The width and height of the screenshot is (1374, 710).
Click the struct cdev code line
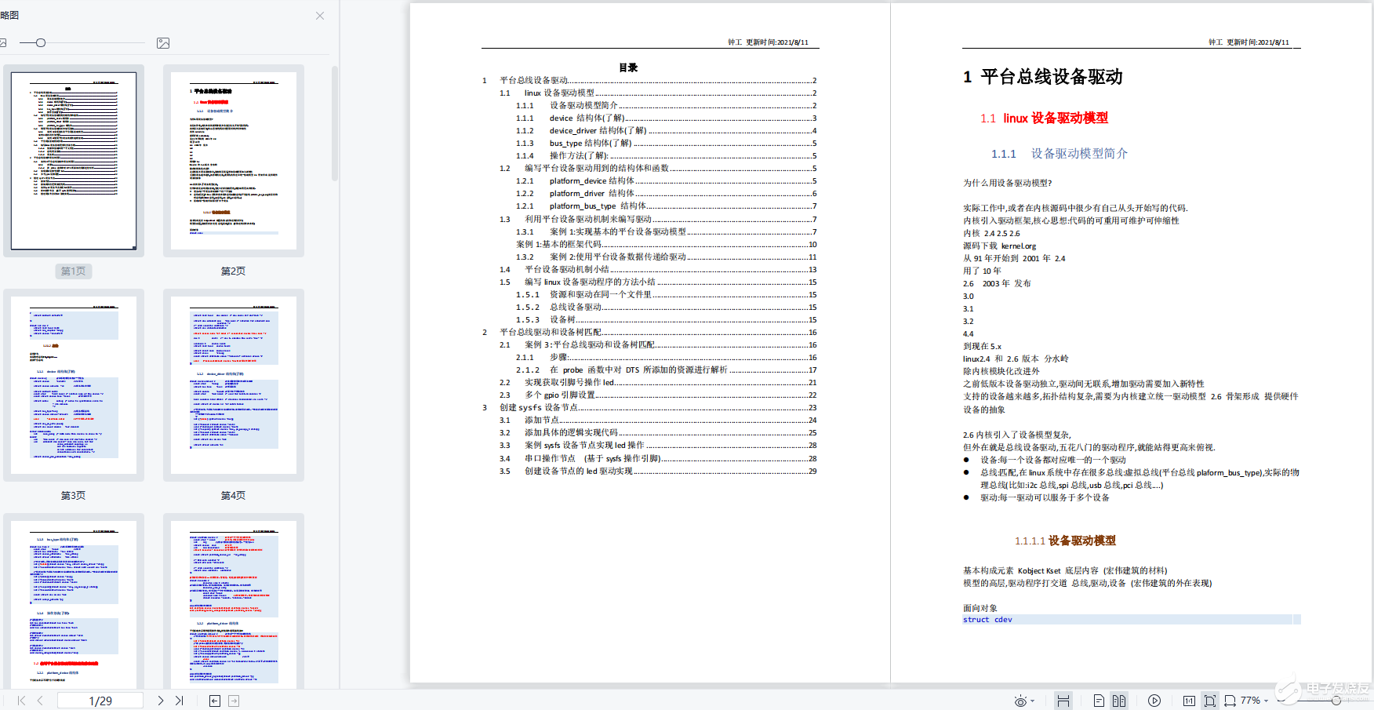(x=1132, y=620)
